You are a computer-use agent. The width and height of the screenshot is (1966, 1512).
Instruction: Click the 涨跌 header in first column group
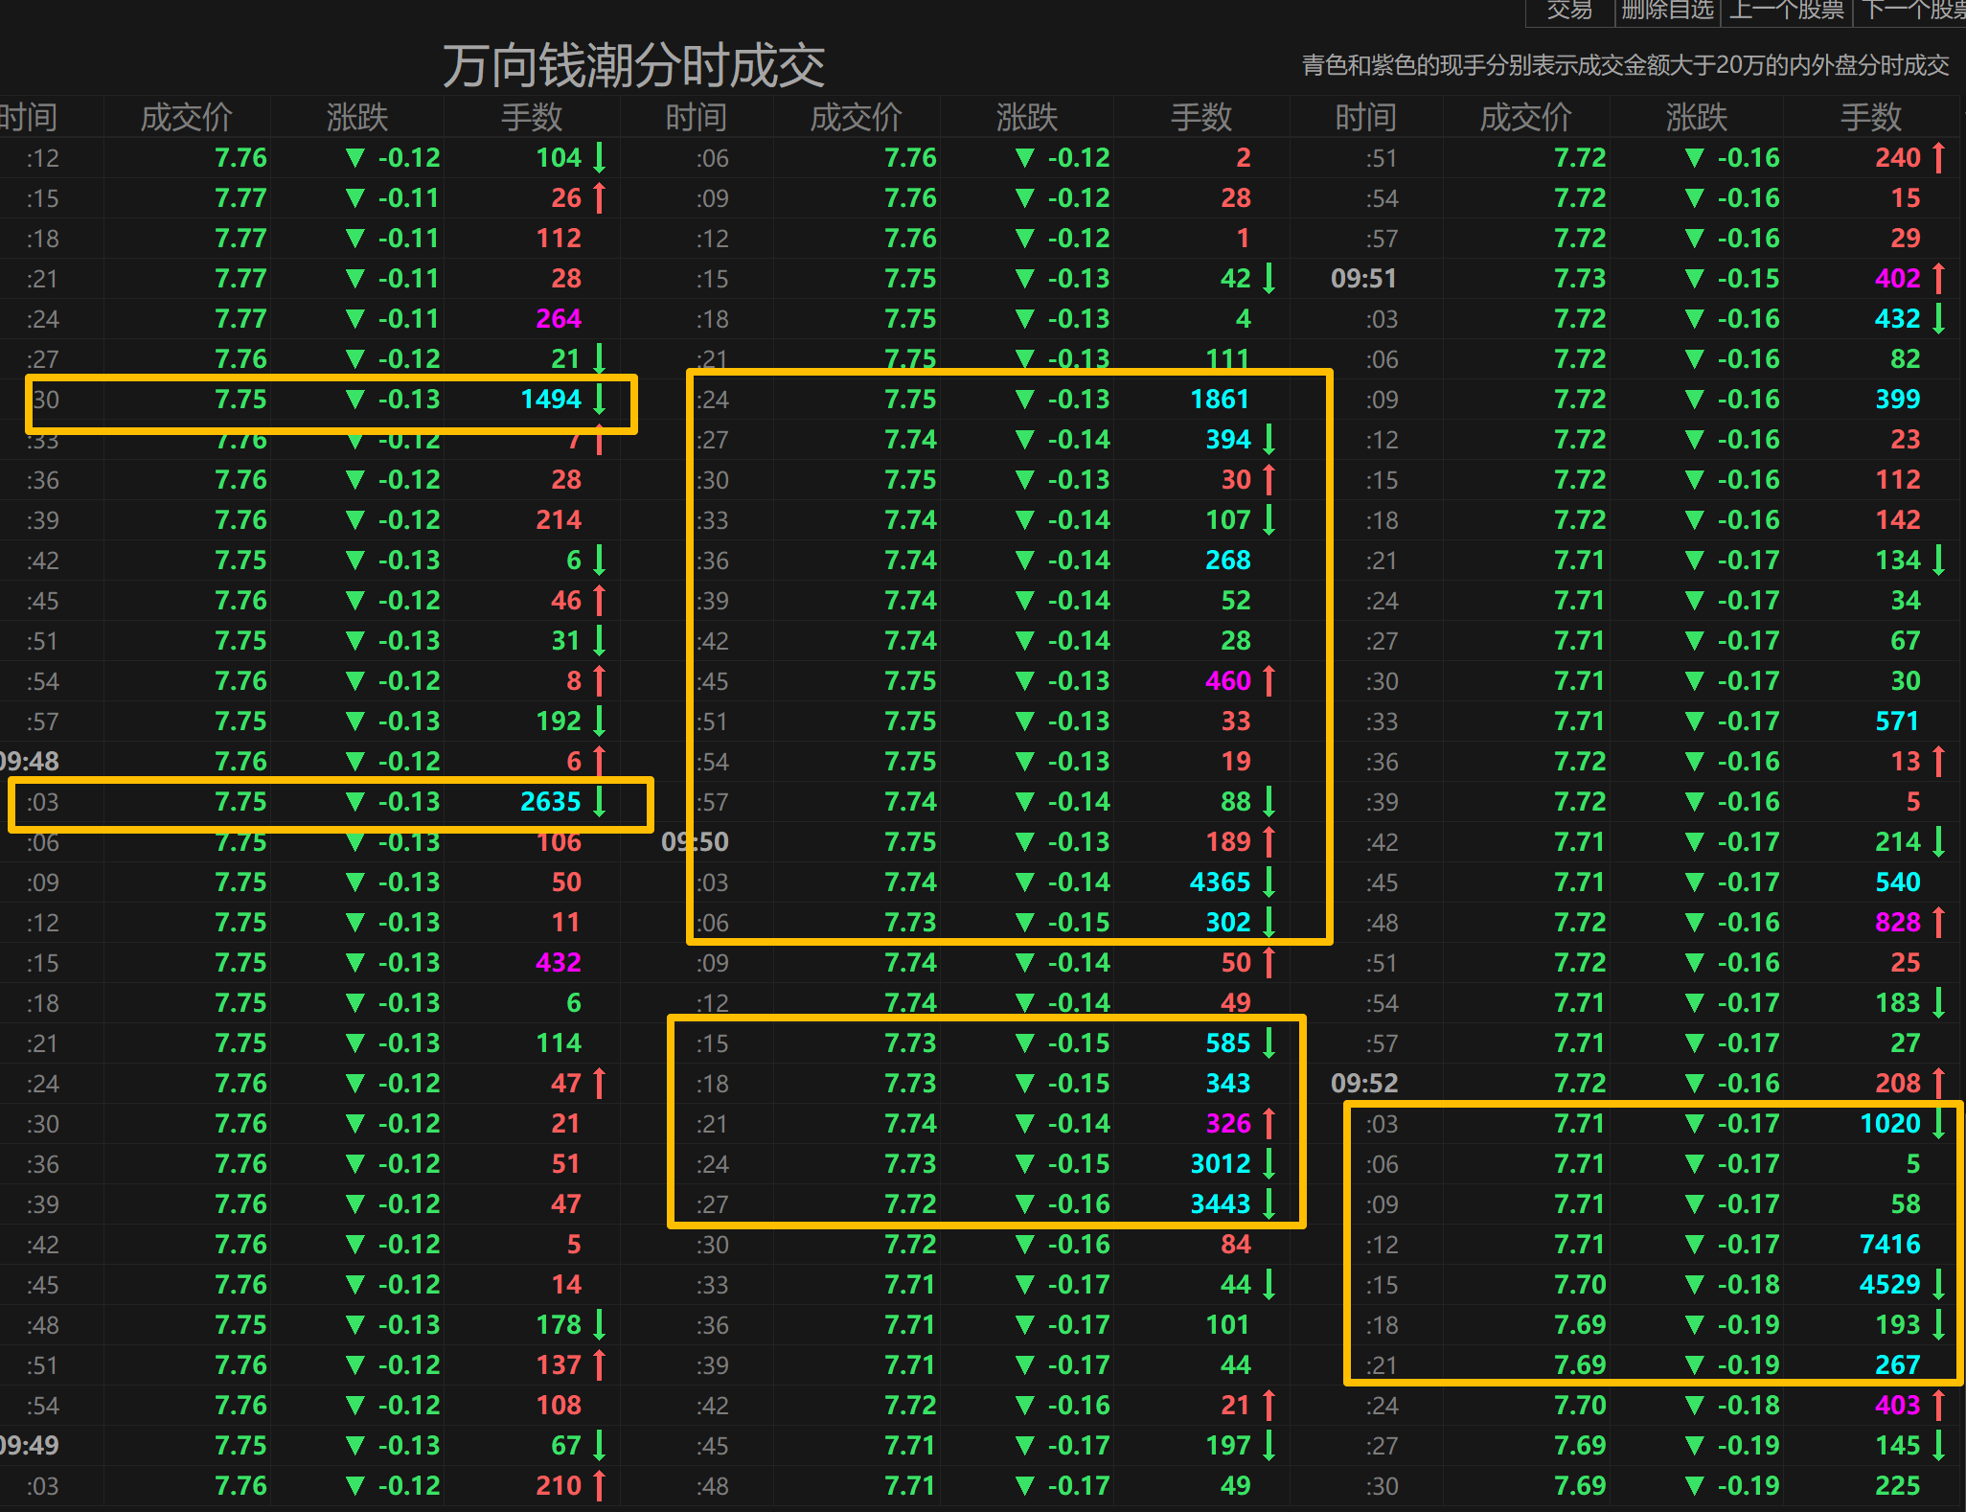pyautogui.click(x=356, y=117)
